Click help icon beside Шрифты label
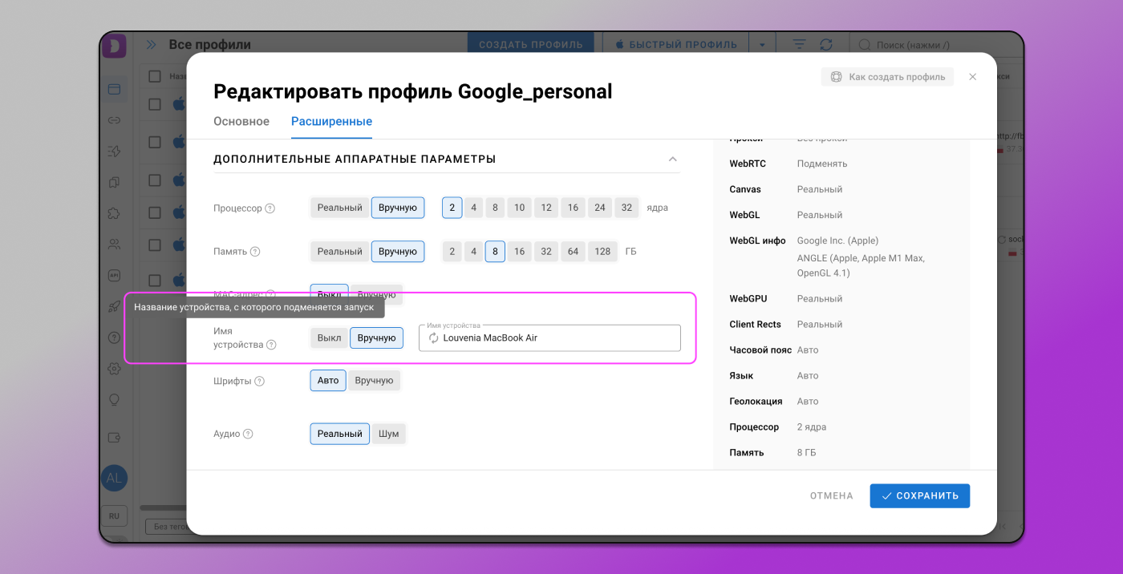Viewport: 1123px width, 574px height. click(259, 382)
